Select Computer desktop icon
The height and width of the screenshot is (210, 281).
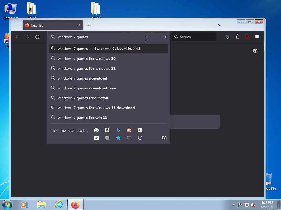(x=11, y=10)
